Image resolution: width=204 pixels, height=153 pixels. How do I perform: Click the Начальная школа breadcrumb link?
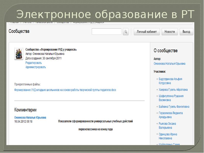44,23
